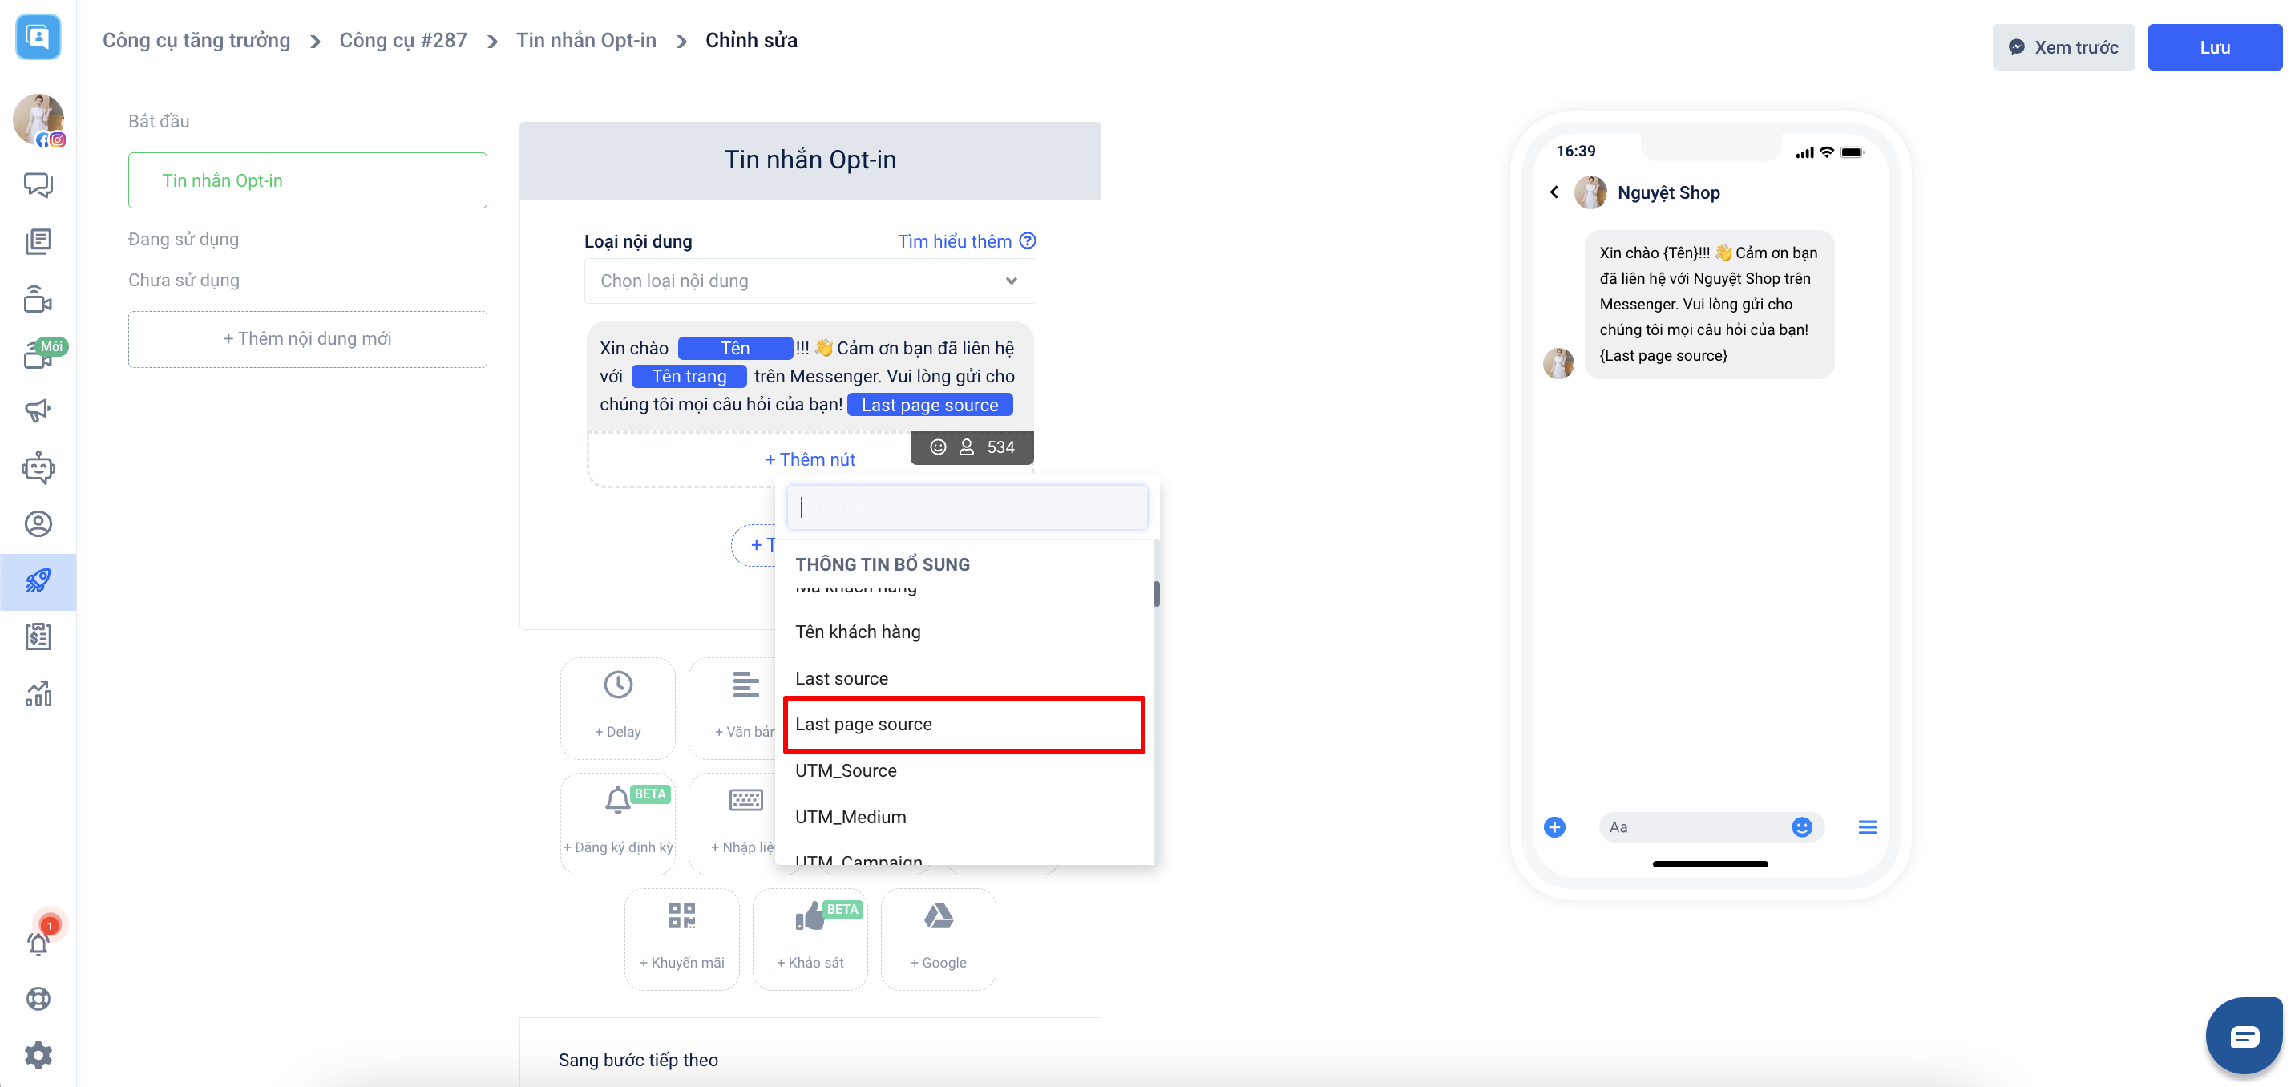Viewport: 2291px width, 1087px height.
Task: Open the statistics chart sidebar icon
Action: tap(38, 694)
